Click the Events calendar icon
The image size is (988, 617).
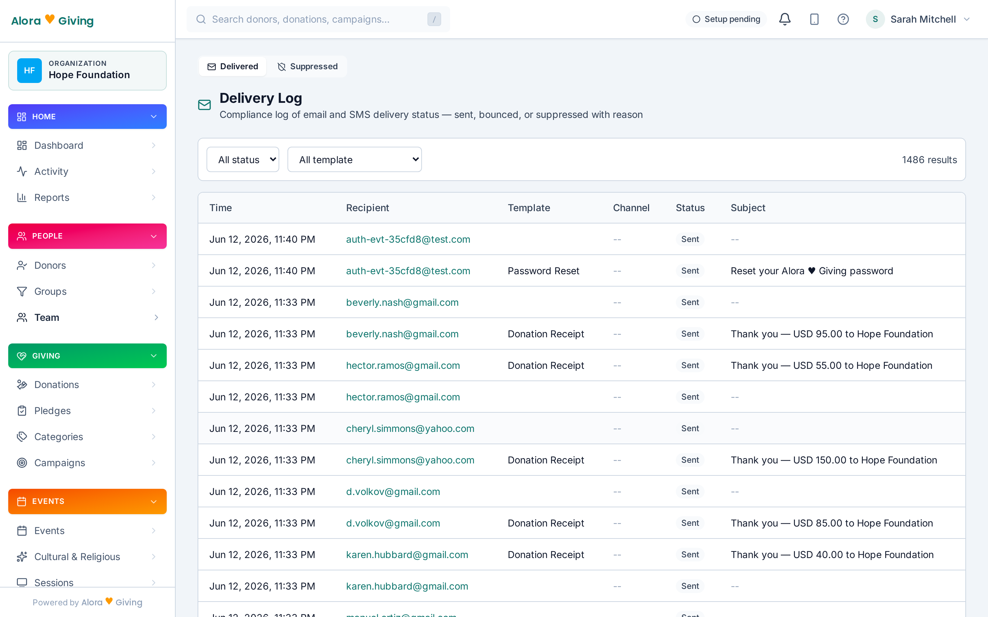(22, 531)
